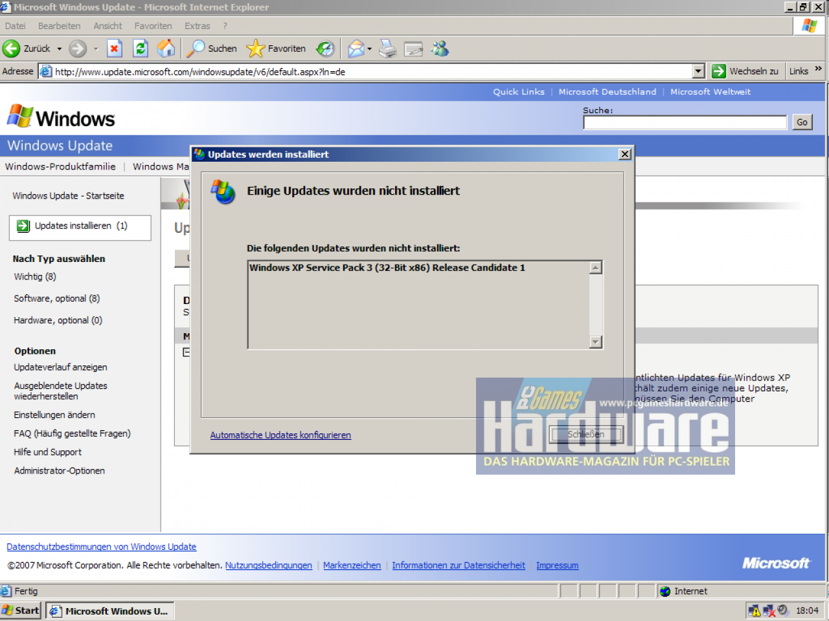The image size is (829, 621).
Task: Open the Ansicht menu
Action: click(x=108, y=26)
